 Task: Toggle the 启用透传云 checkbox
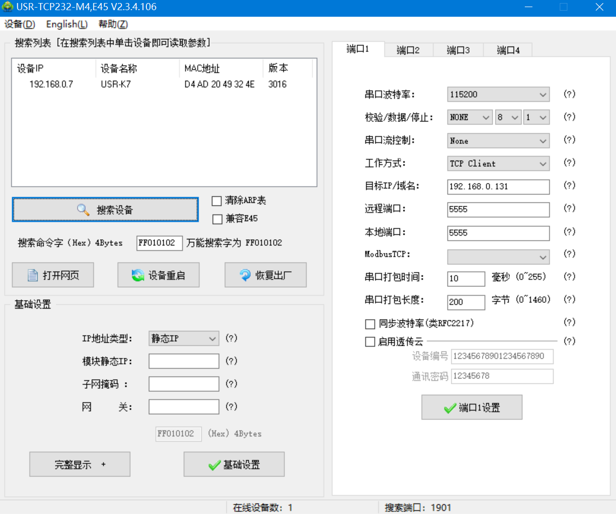point(370,342)
